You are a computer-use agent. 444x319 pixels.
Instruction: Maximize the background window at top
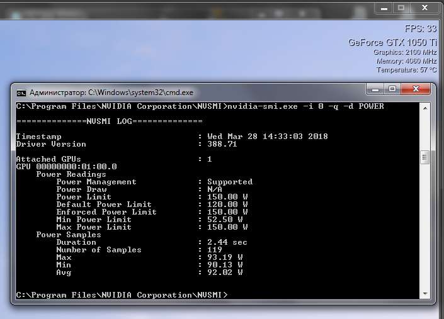(401, 8)
